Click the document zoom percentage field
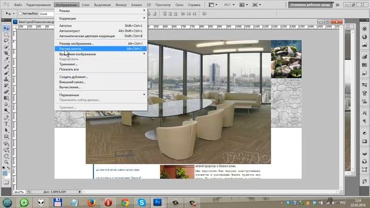This screenshot has width=370, height=208. point(19,192)
